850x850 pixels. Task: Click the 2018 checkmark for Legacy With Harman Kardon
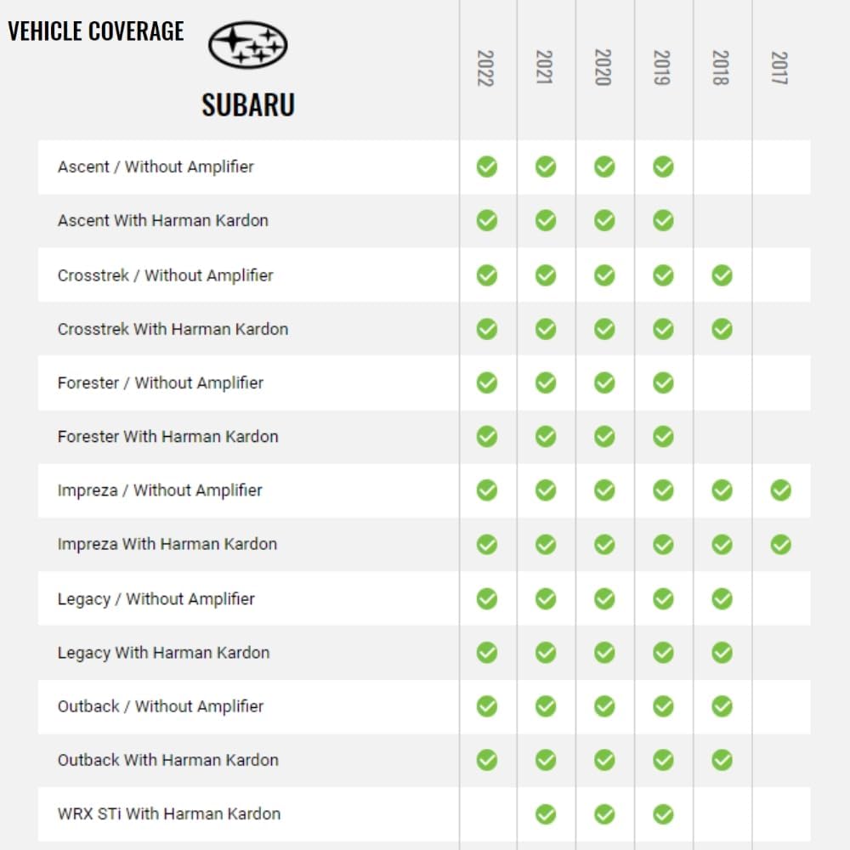pos(722,653)
